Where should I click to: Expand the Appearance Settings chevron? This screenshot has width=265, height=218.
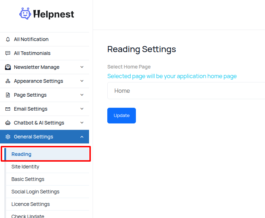click(x=82, y=81)
